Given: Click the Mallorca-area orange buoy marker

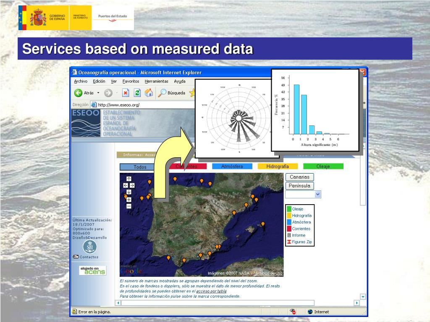Looking at the screenshot, I should tap(263, 224).
